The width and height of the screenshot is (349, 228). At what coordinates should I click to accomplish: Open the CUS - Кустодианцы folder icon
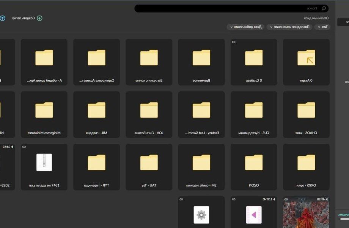[x=254, y=110]
